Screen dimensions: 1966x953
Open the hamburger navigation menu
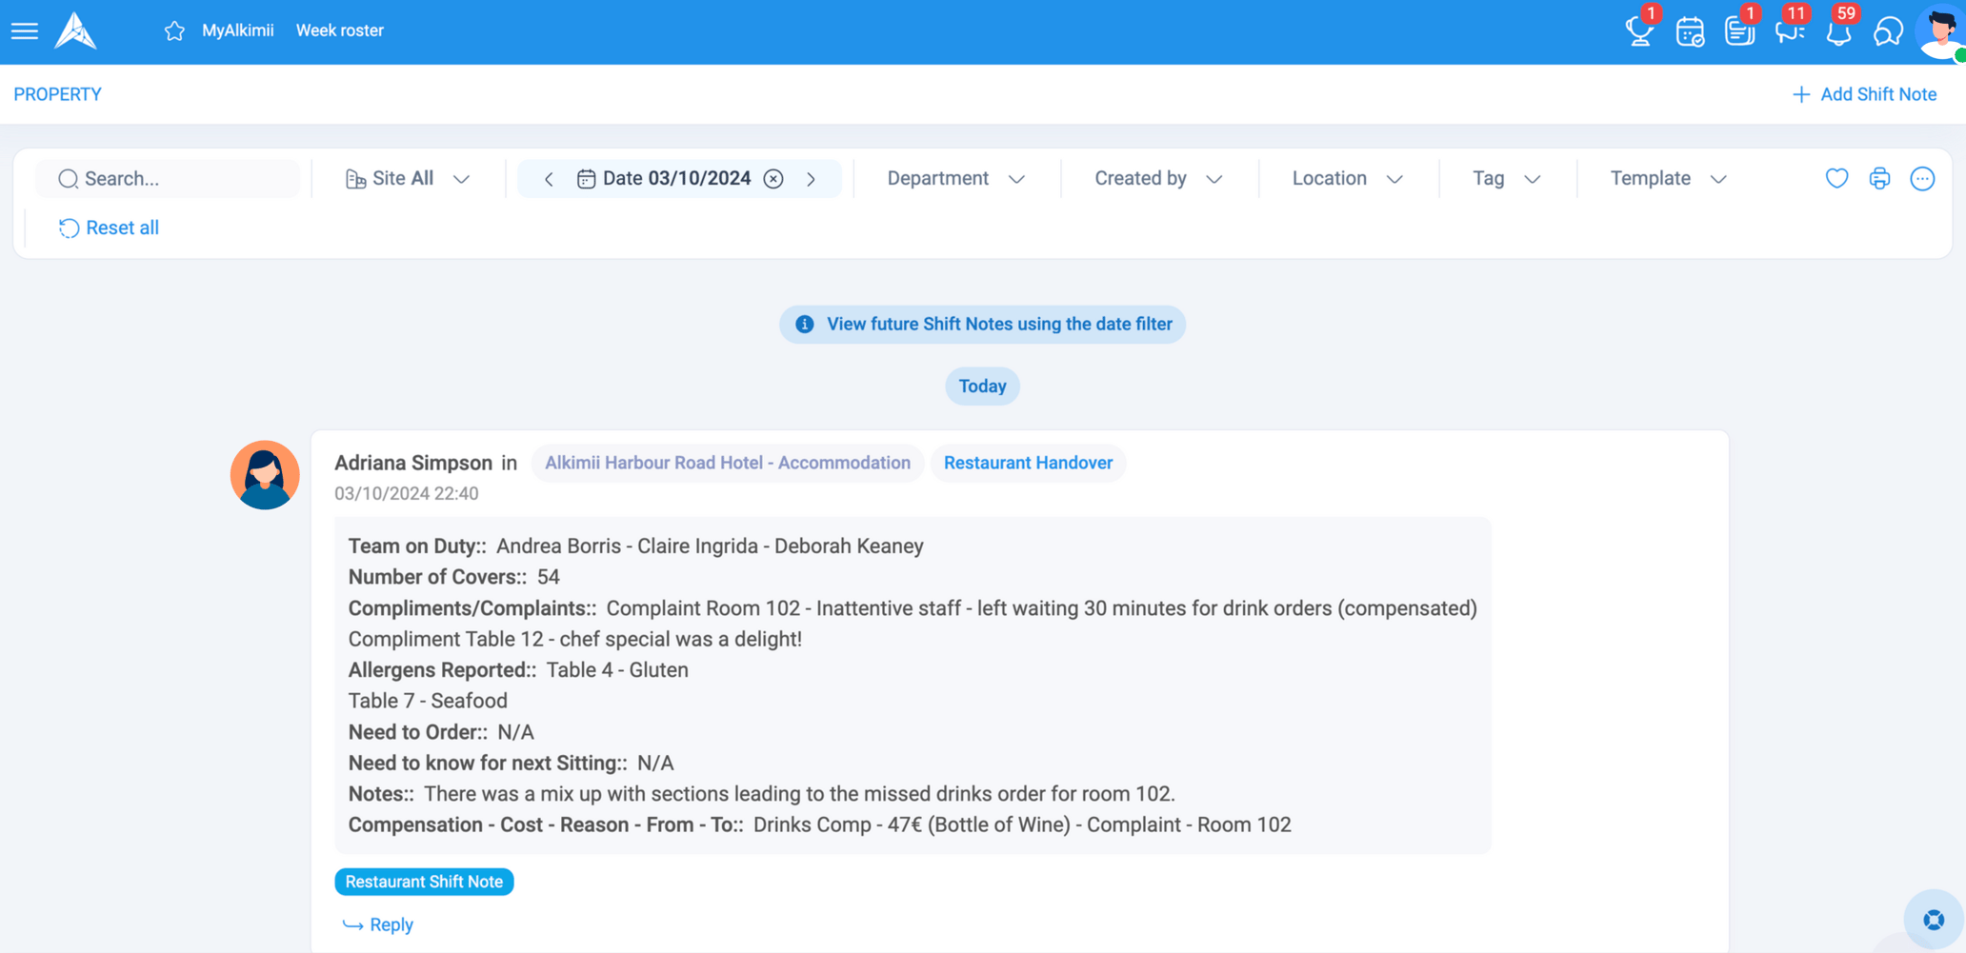pos(25,31)
